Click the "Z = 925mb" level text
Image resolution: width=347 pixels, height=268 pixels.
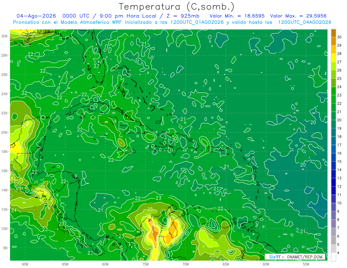click(x=183, y=16)
